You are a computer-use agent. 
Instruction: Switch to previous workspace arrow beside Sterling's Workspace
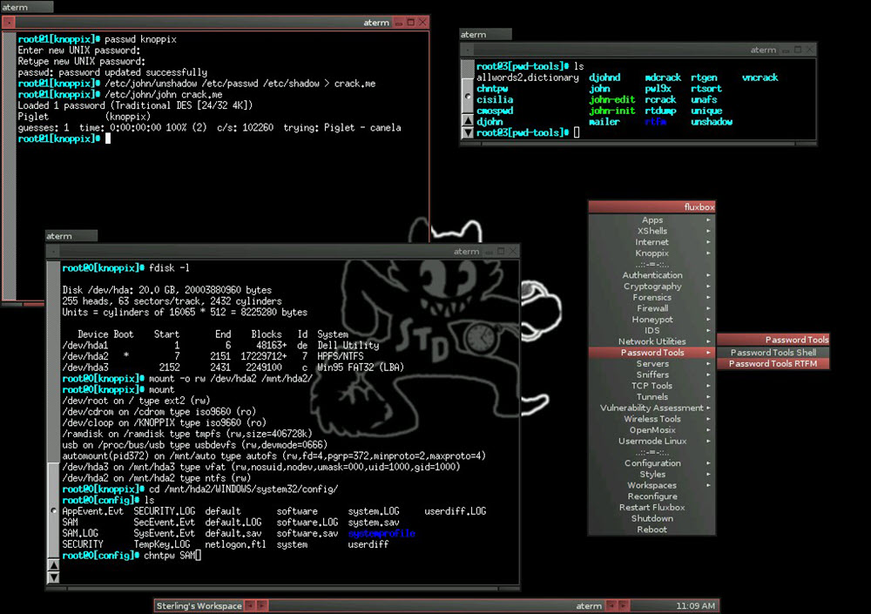tap(251, 605)
